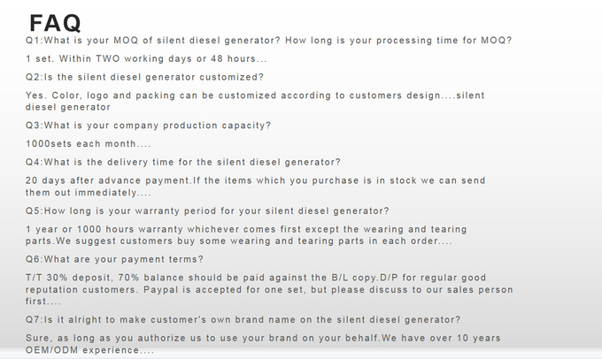This screenshot has width=602, height=359.
Task: Click the FAQ heading
Action: point(55,23)
